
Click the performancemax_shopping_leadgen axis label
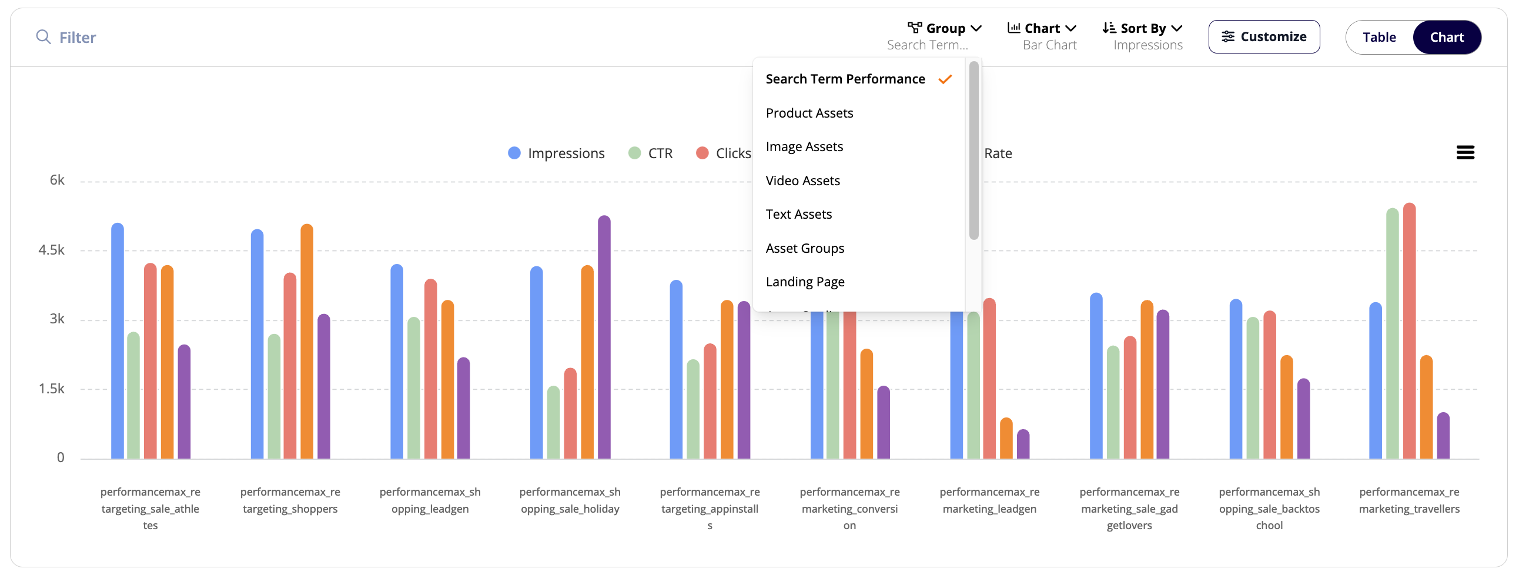tap(430, 500)
